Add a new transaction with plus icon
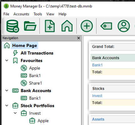135x125 pixels. tap(87, 26)
